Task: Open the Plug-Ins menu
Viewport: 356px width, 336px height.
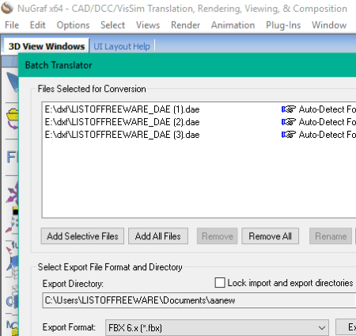Action: point(283,25)
